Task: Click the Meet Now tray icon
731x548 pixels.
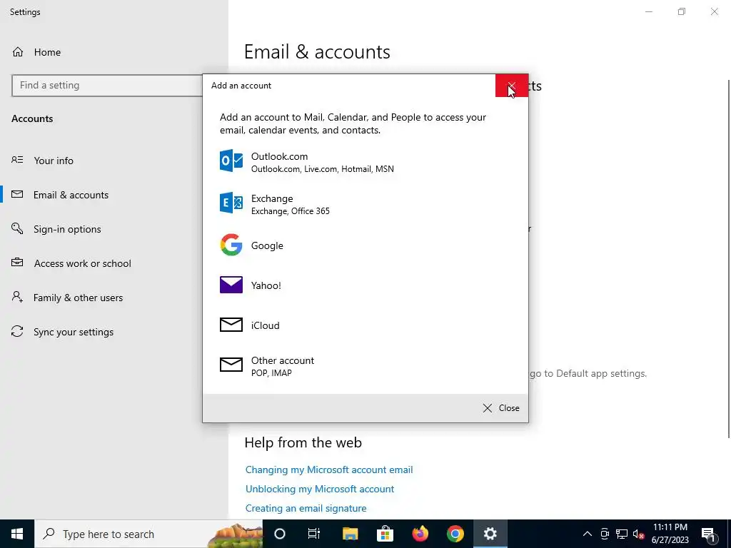Action: [605, 534]
